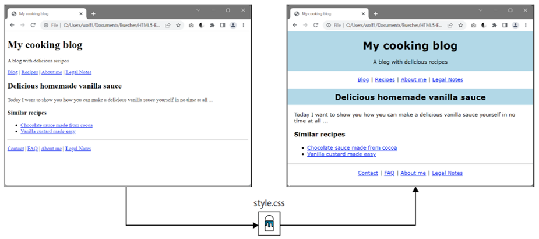Open Legal Notes footer link in styled page
This screenshot has height=239, width=539.
(447, 173)
